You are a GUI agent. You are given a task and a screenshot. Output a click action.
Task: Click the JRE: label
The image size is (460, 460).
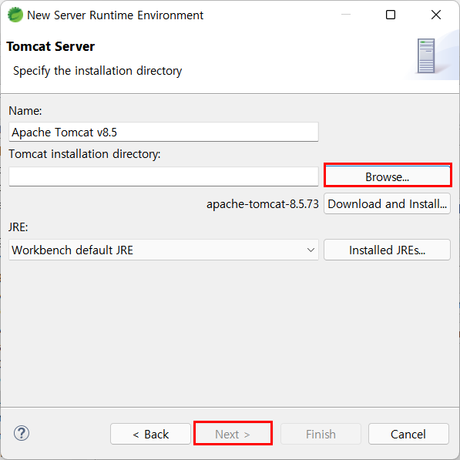coord(18,227)
